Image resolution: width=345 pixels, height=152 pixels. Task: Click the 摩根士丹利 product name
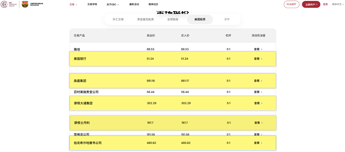(x=82, y=123)
